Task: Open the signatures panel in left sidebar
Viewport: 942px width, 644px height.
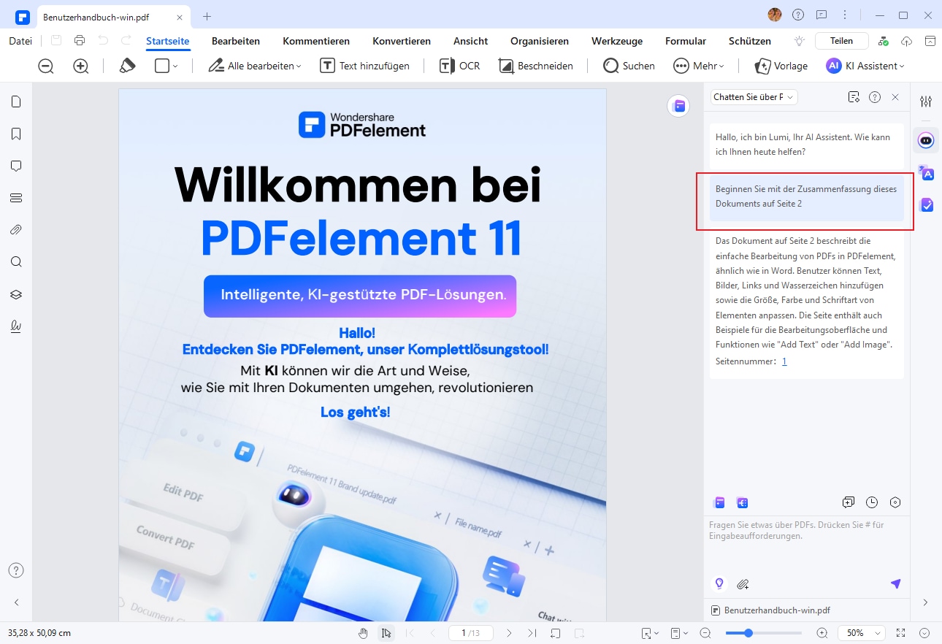Action: 16,326
